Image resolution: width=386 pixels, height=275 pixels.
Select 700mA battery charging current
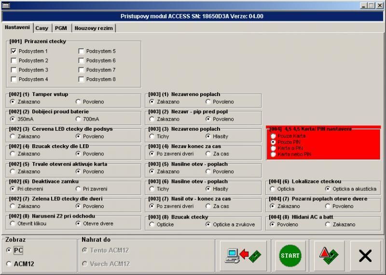[x=79, y=119]
